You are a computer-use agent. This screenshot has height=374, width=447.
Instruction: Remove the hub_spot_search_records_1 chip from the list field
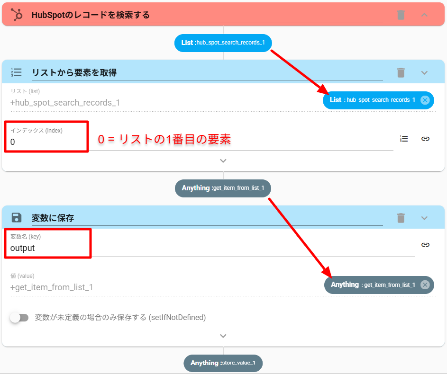click(x=425, y=100)
